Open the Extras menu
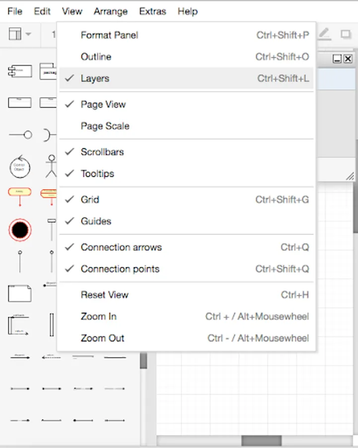 [152, 11]
